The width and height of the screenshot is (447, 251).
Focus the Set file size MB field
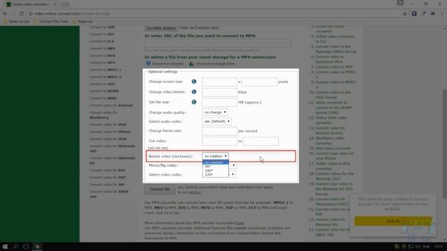click(219, 102)
